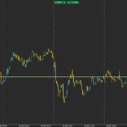
Task: Click the '20 Apr 10:24' time axis label
Action: (x=24, y=126)
